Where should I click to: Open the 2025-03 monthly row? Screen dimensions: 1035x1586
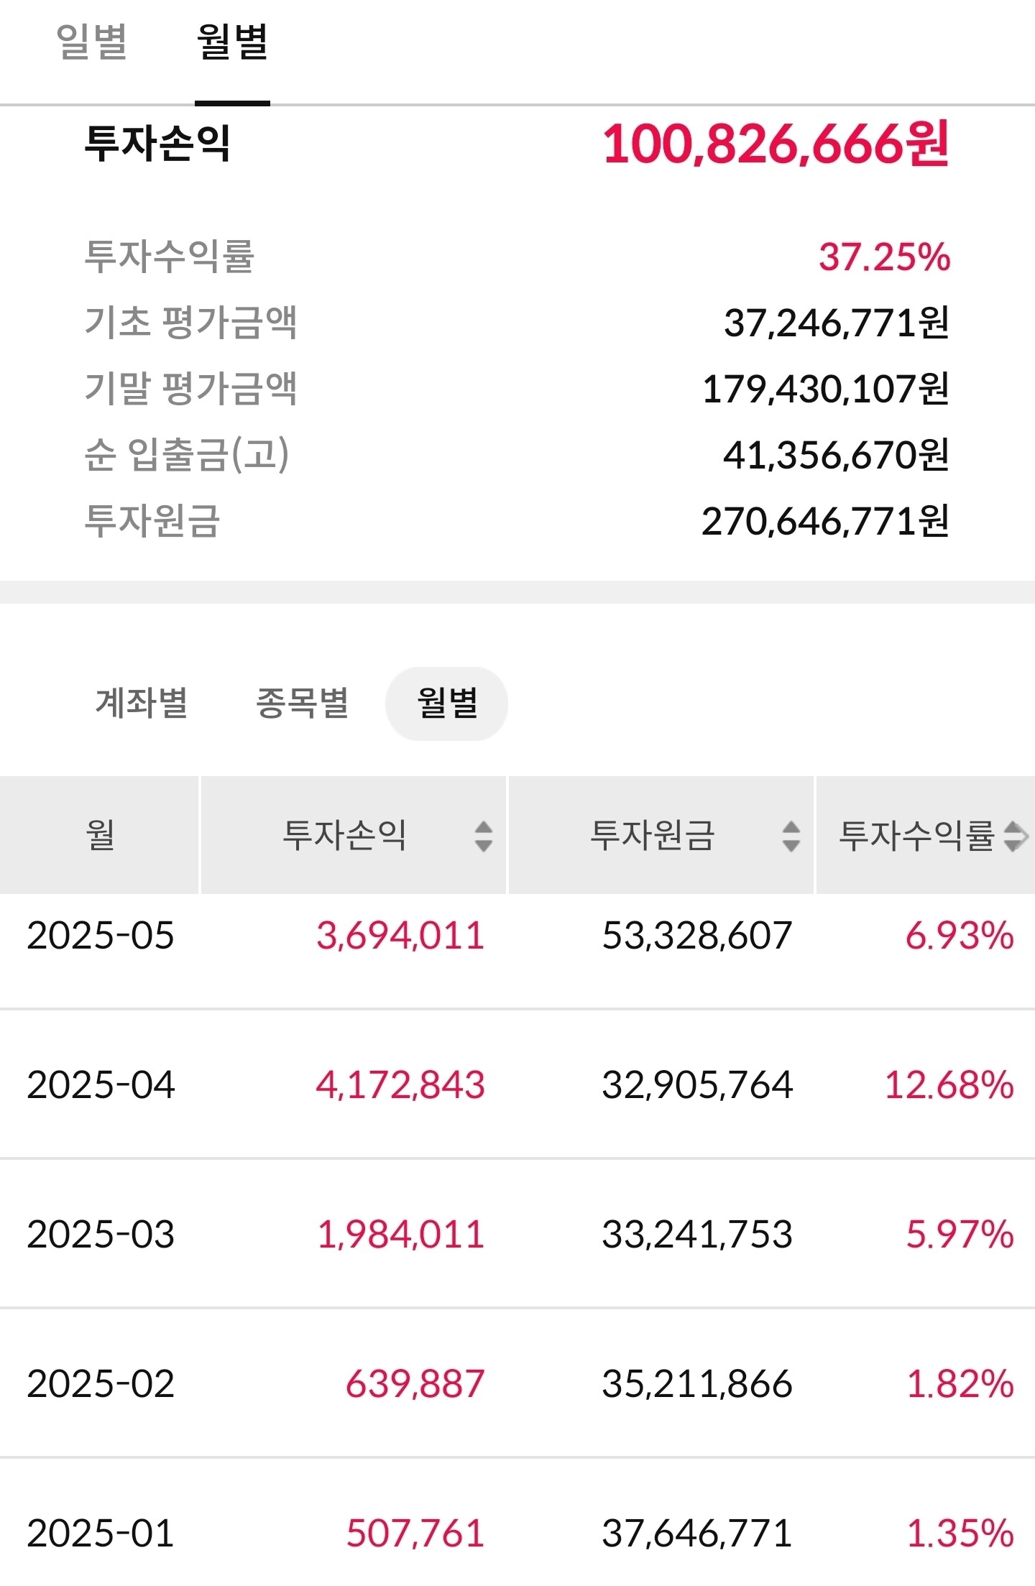pos(517,1234)
